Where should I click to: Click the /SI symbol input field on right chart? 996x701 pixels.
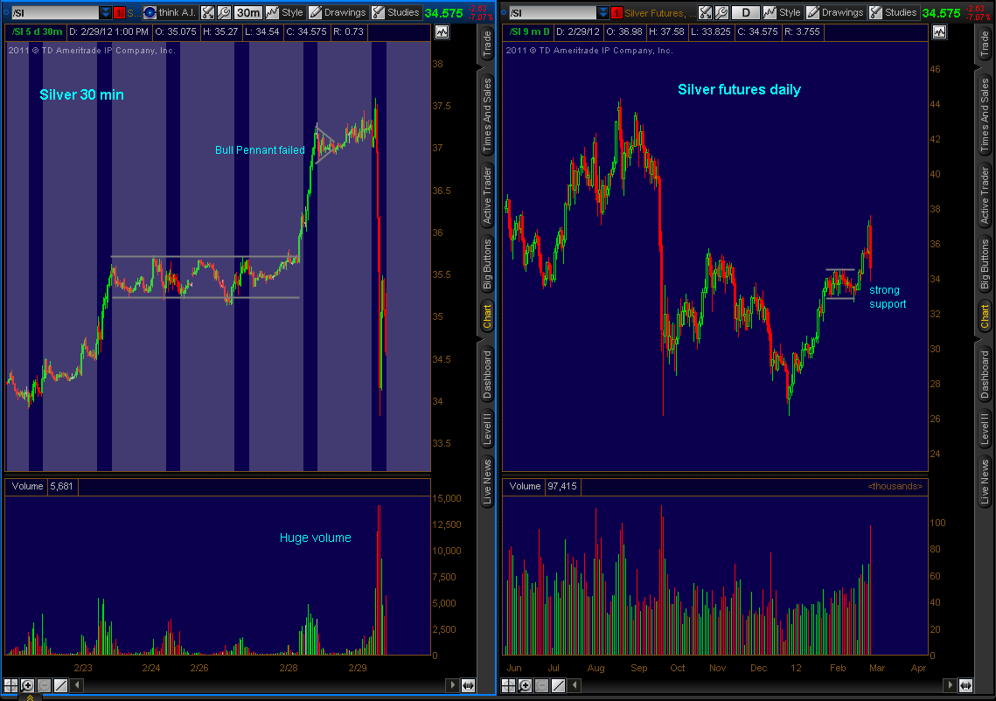(553, 13)
